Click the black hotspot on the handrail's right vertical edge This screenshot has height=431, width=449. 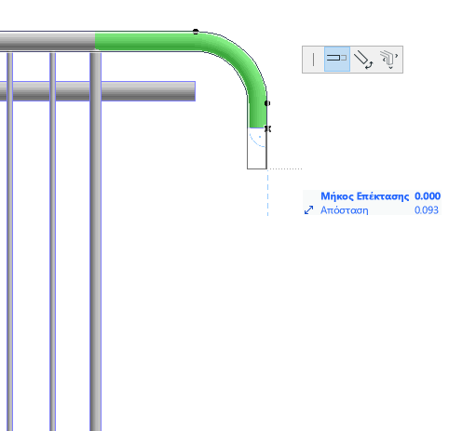click(x=267, y=103)
